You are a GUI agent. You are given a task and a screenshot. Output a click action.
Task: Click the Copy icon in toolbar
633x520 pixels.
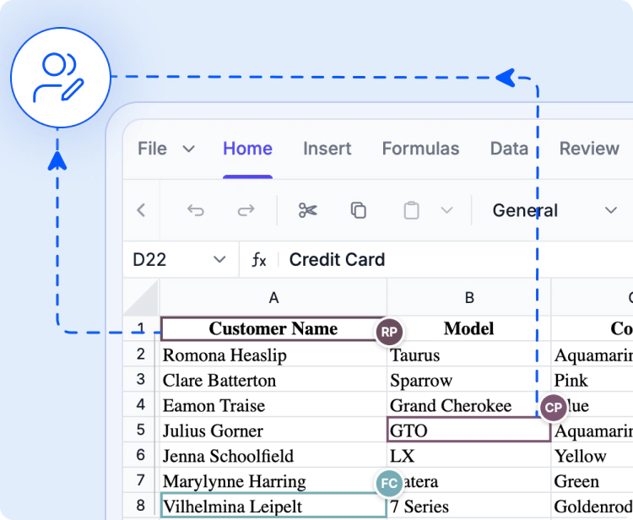click(359, 210)
